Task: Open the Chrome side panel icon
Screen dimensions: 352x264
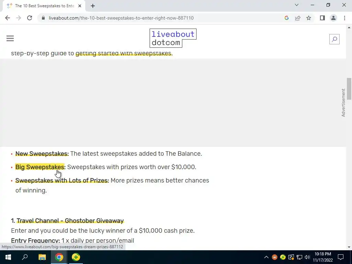Action: (x=322, y=18)
